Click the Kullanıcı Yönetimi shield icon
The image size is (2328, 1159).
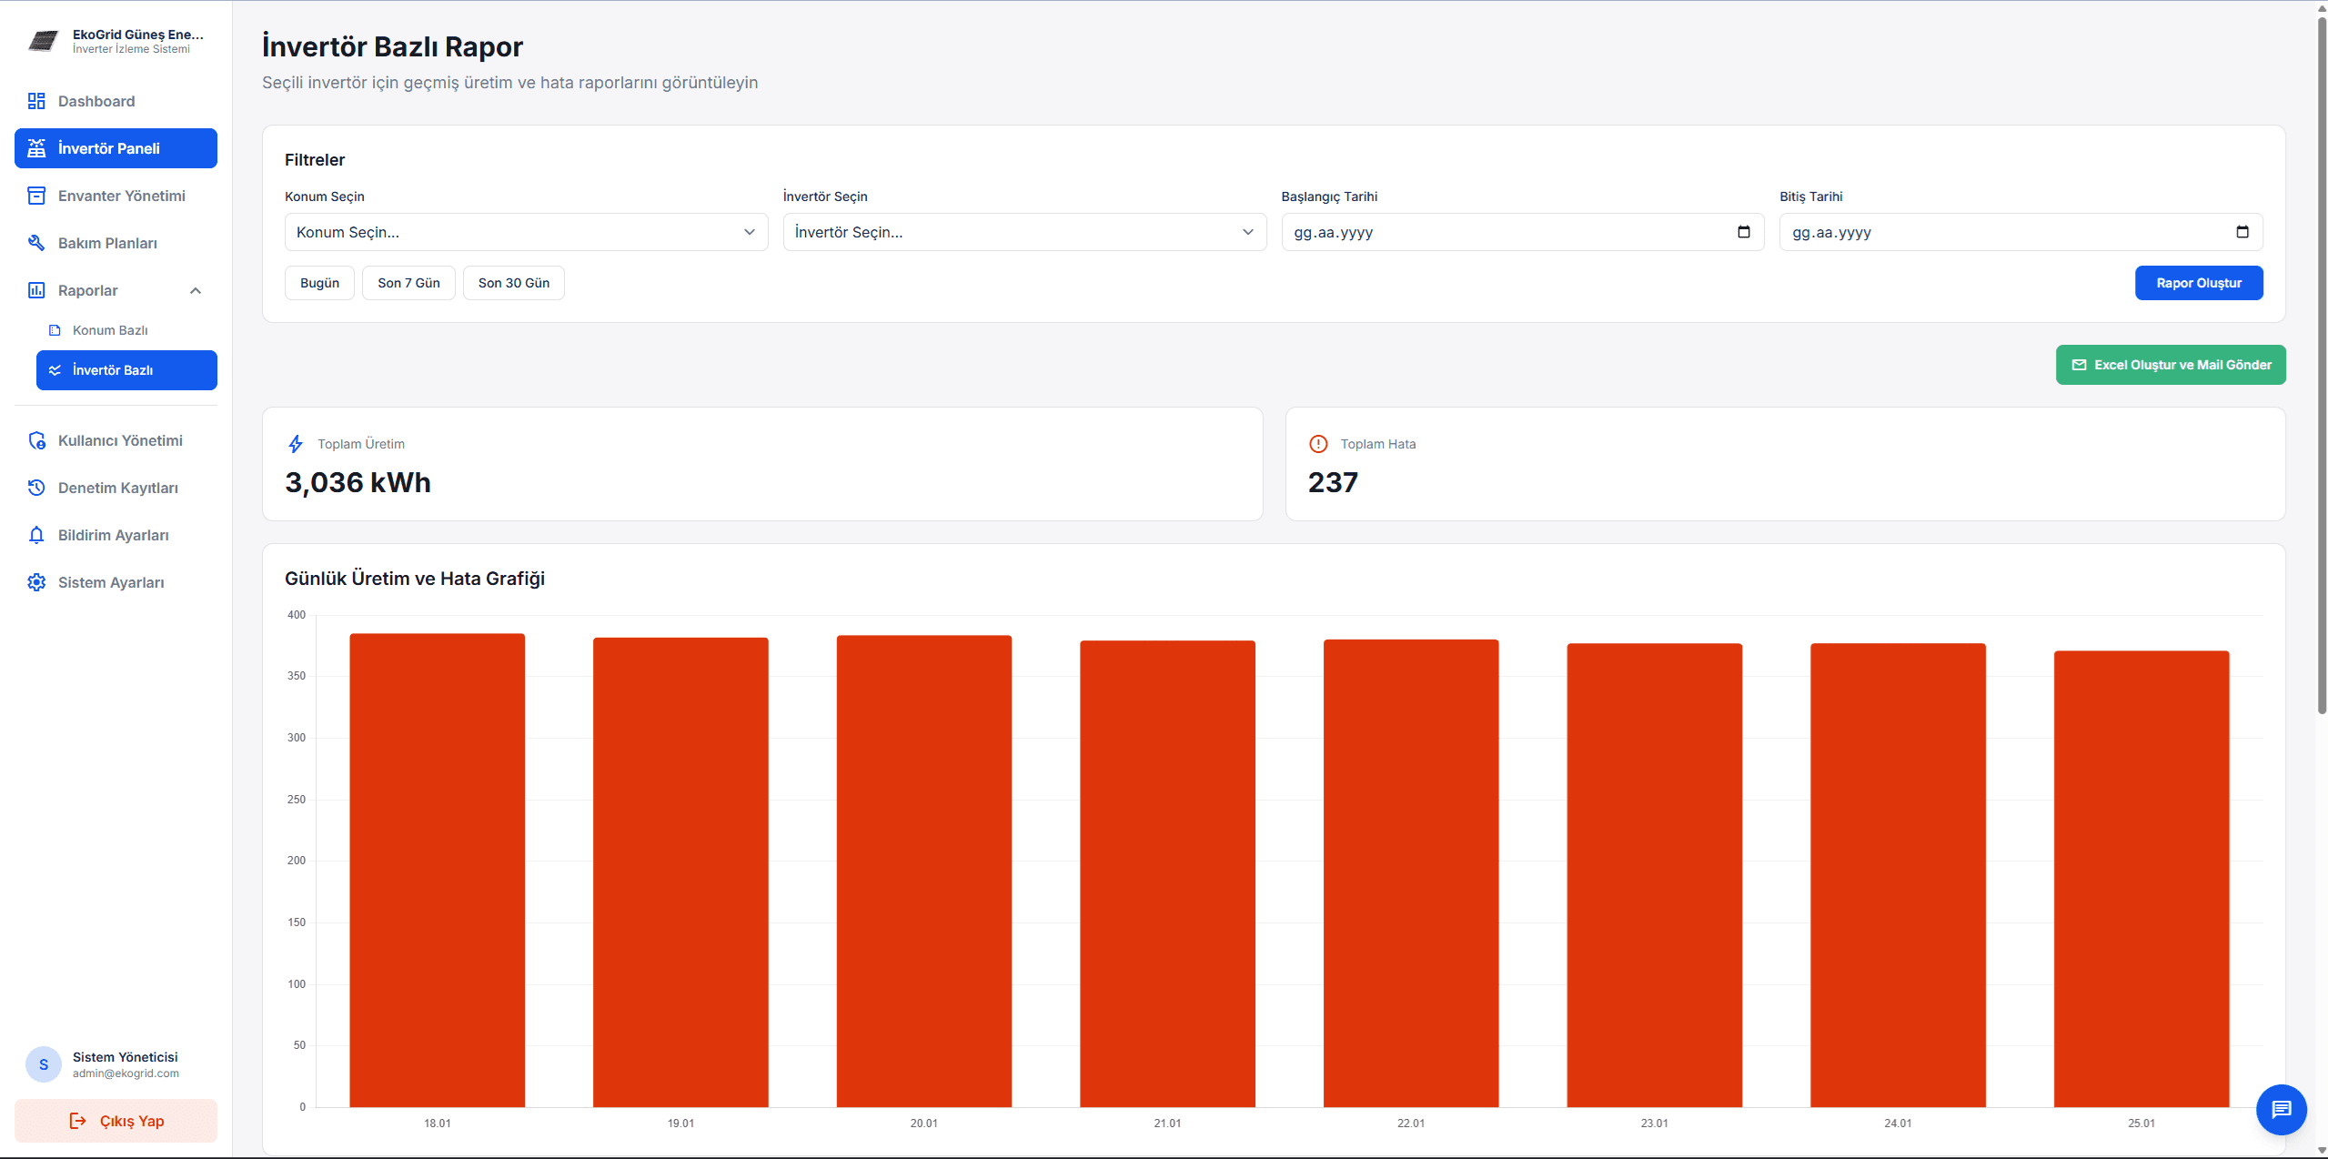coord(36,440)
